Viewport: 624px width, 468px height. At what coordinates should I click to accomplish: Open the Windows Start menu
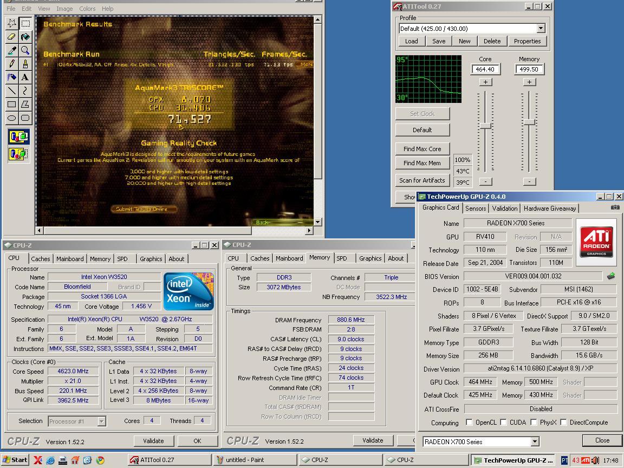click(x=16, y=460)
